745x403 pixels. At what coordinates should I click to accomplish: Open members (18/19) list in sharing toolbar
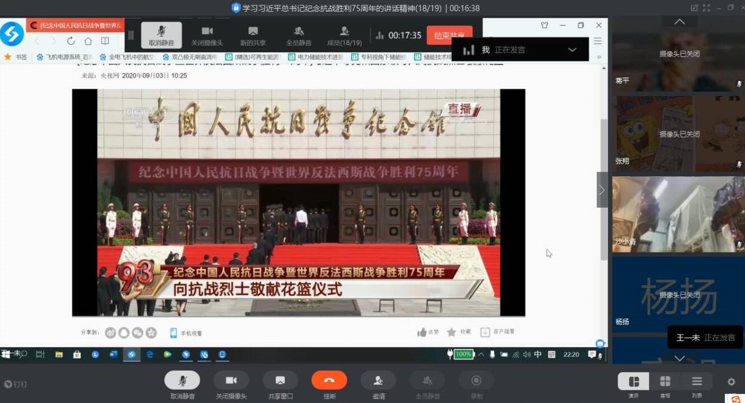tap(344, 35)
